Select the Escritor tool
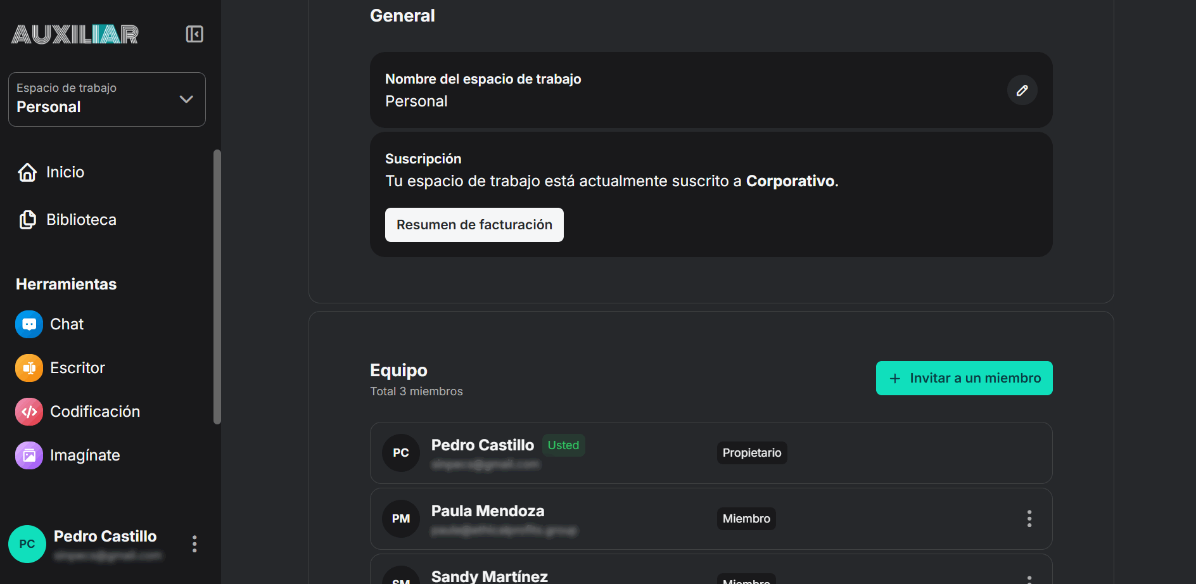The height and width of the screenshot is (584, 1196). [x=77, y=367]
